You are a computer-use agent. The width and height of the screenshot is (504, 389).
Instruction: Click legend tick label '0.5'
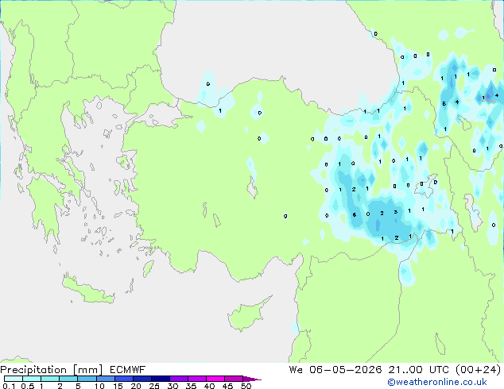coord(28,386)
